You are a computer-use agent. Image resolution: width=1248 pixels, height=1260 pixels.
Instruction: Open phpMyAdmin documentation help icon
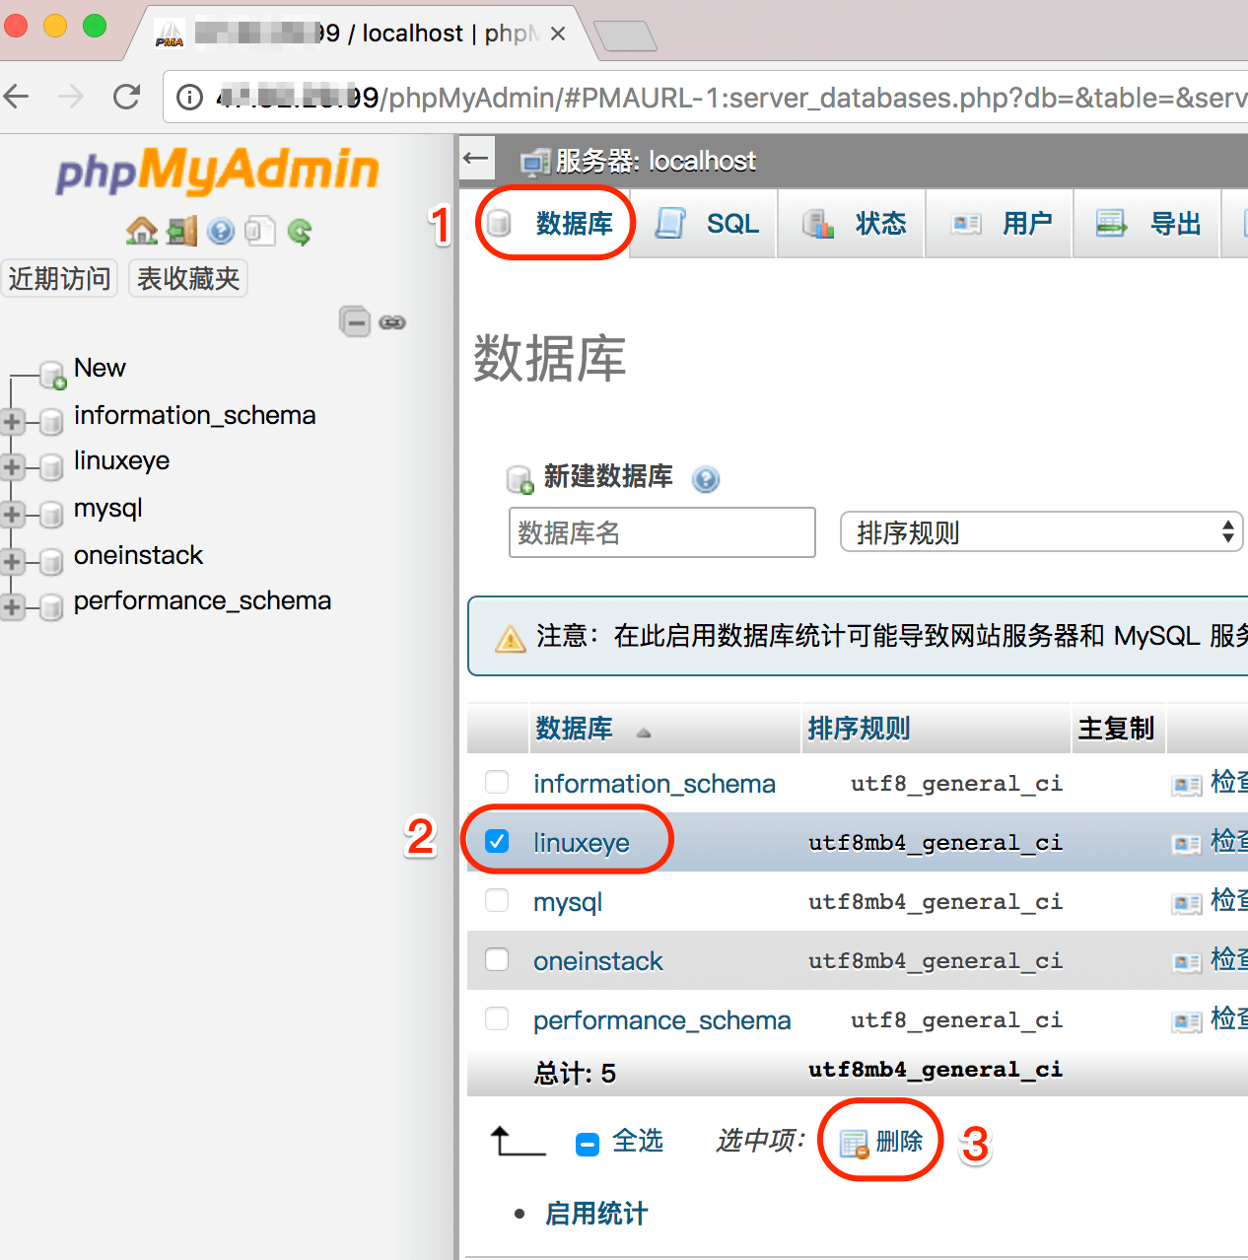tap(221, 232)
